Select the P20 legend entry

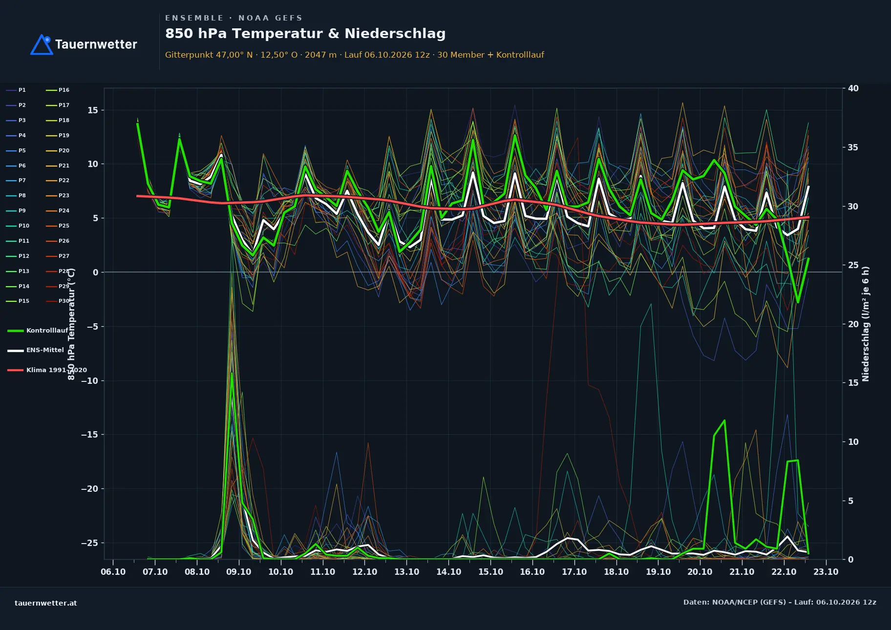[58, 150]
